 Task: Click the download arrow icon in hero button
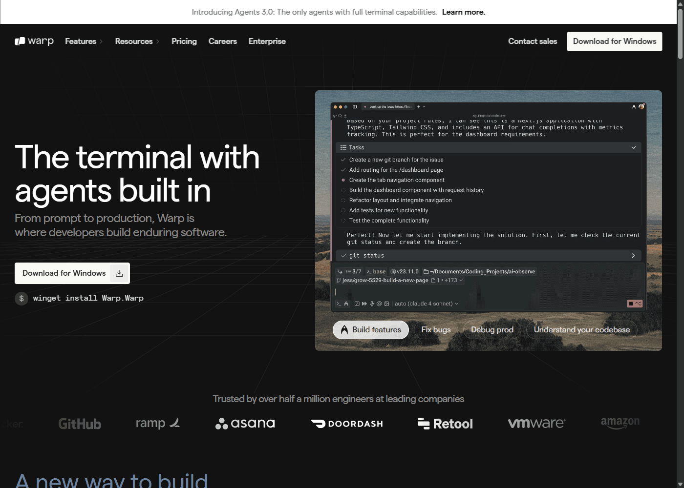coord(119,273)
